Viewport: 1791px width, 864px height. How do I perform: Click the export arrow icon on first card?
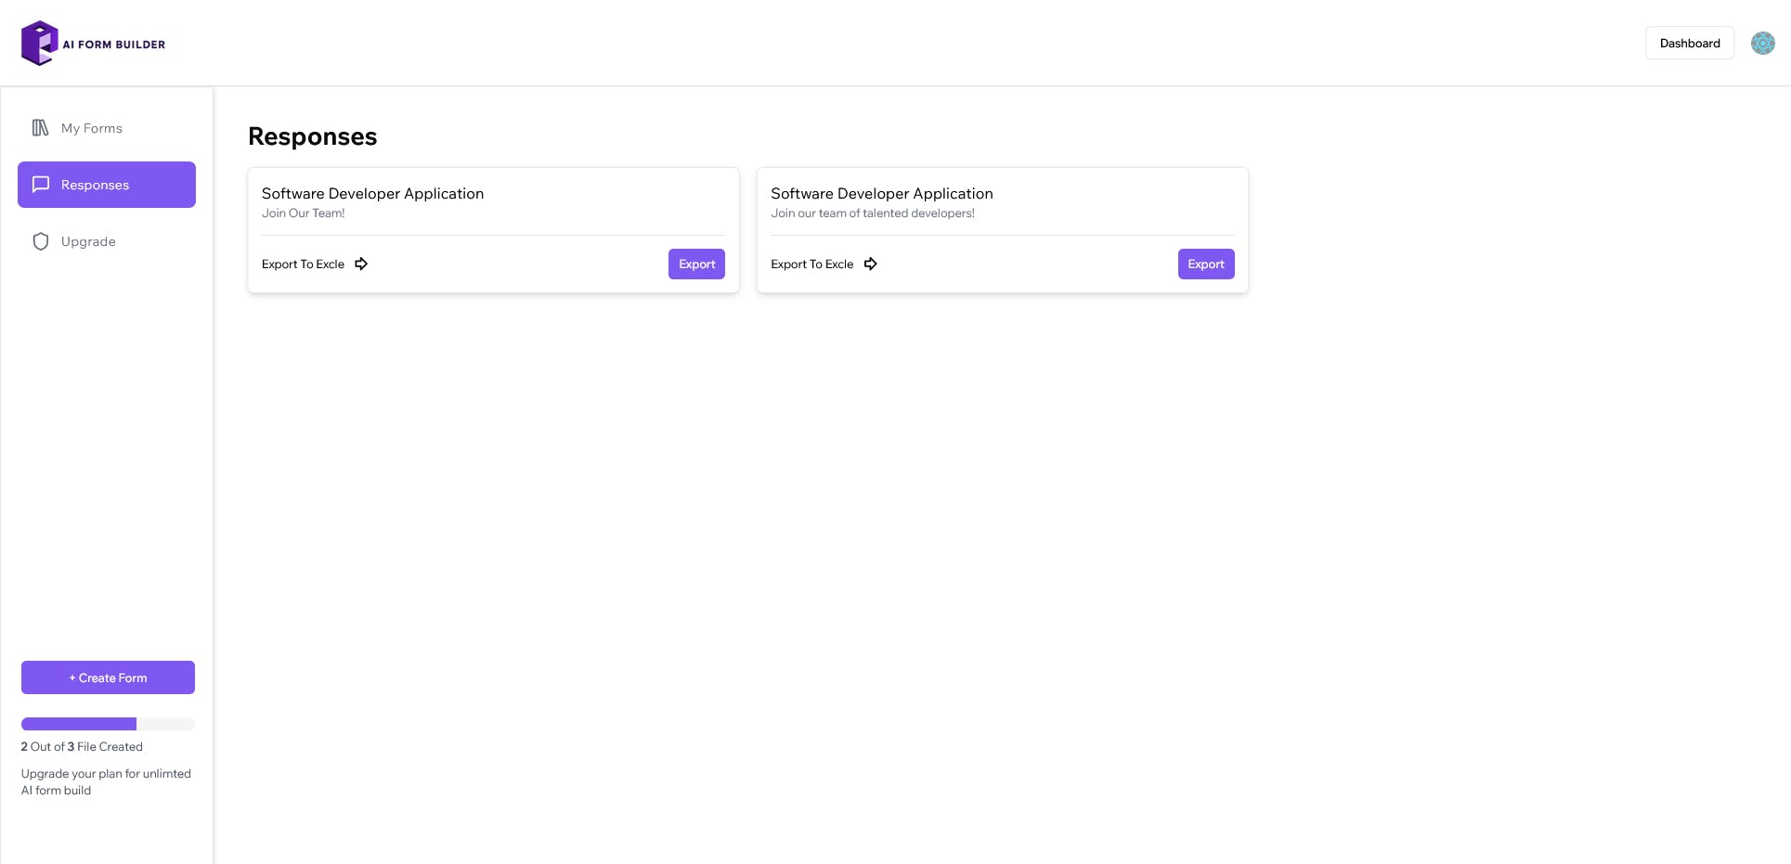point(361,264)
